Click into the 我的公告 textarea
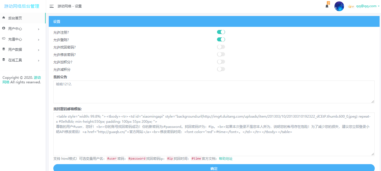381x171 pixels. (x=214, y=92)
